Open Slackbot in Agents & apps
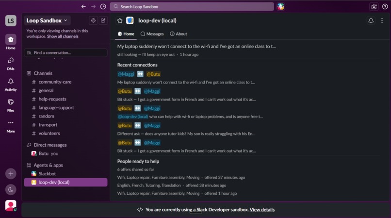The width and height of the screenshot is (391, 218). 66,174
